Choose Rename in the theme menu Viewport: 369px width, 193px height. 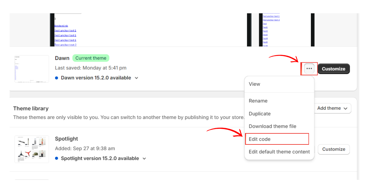(258, 101)
